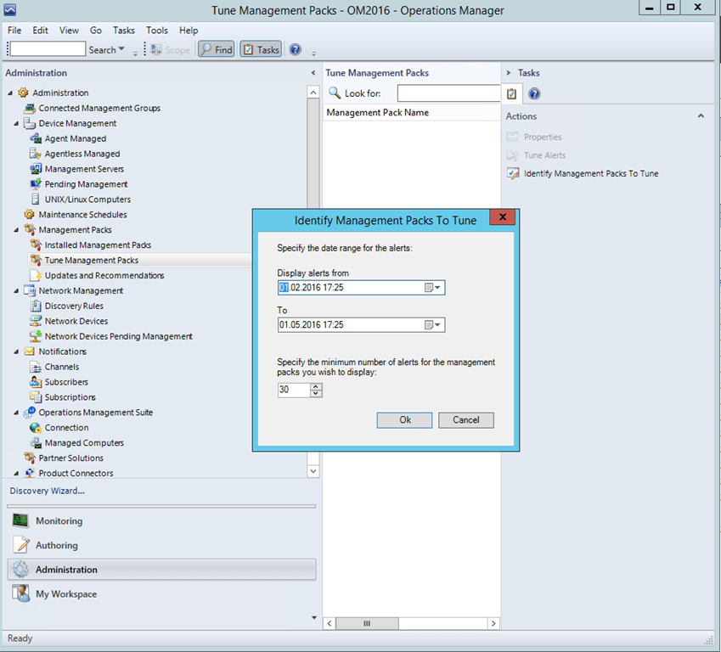Open the View menu
This screenshot has width=721, height=652.
[x=69, y=31]
